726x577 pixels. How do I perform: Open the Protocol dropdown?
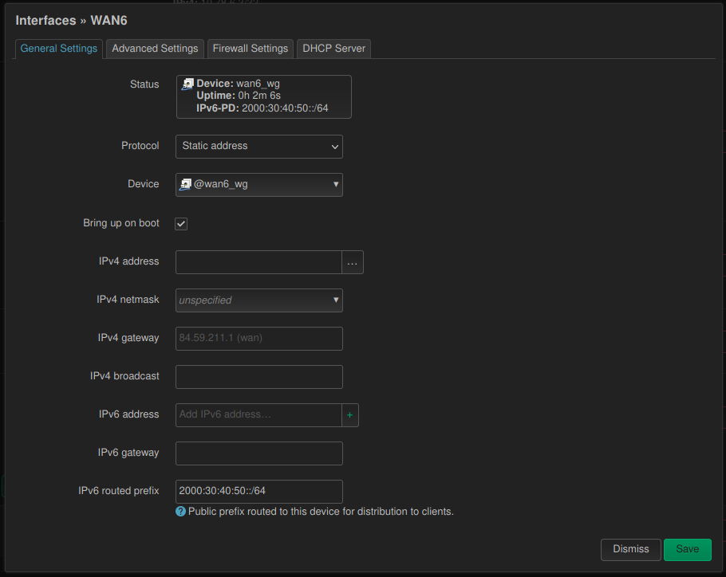258,147
